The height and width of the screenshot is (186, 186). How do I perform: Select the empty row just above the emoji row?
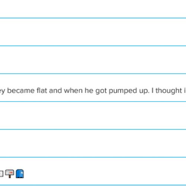pyautogui.click(x=93, y=143)
